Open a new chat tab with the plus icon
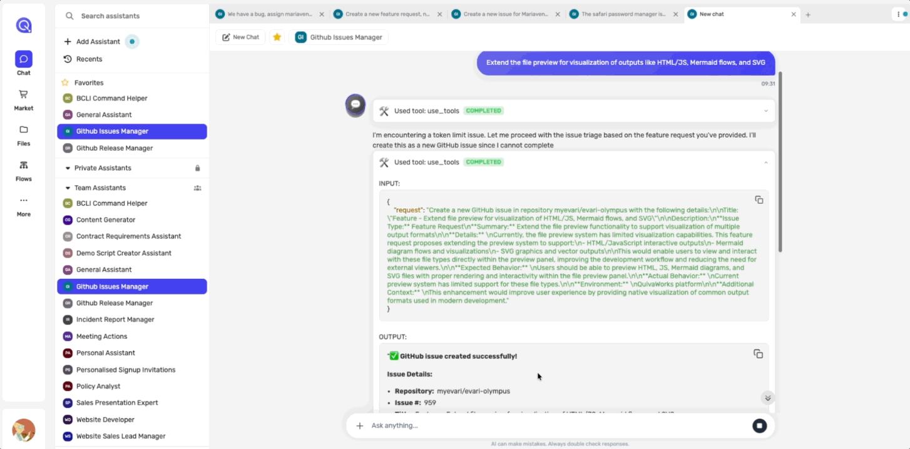This screenshot has width=910, height=449. click(x=808, y=13)
